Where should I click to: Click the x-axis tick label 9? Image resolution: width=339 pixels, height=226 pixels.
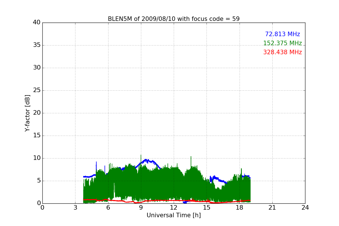141,208
